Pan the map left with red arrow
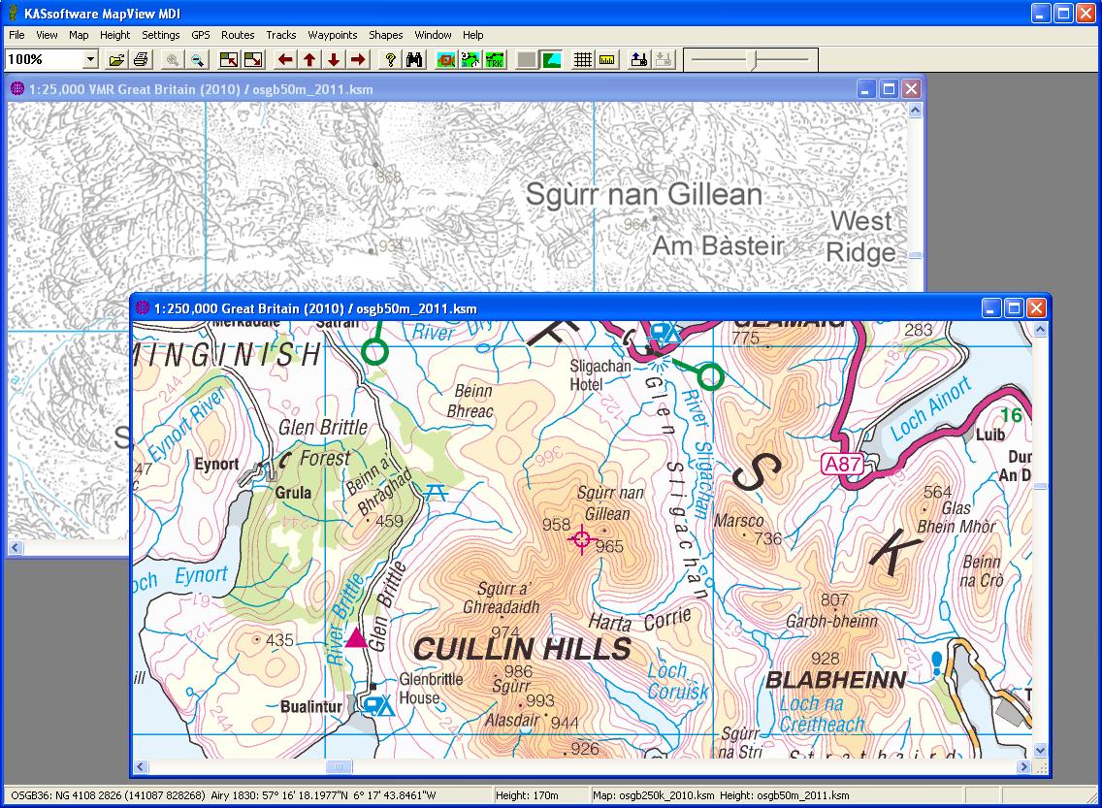Screen dimensions: 1102x808 (x=284, y=60)
